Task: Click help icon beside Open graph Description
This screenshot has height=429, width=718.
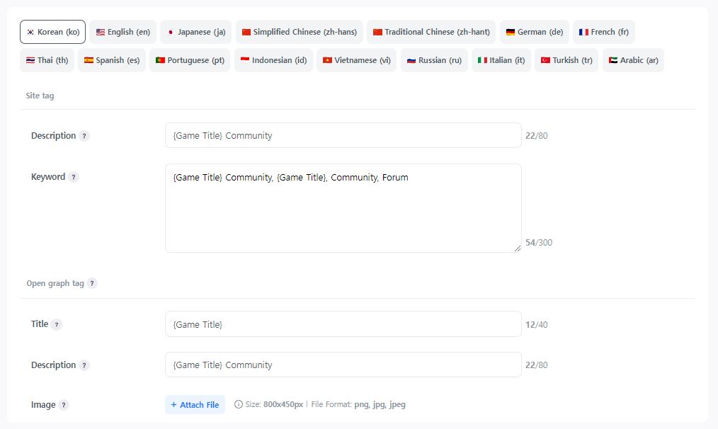Action: [84, 365]
